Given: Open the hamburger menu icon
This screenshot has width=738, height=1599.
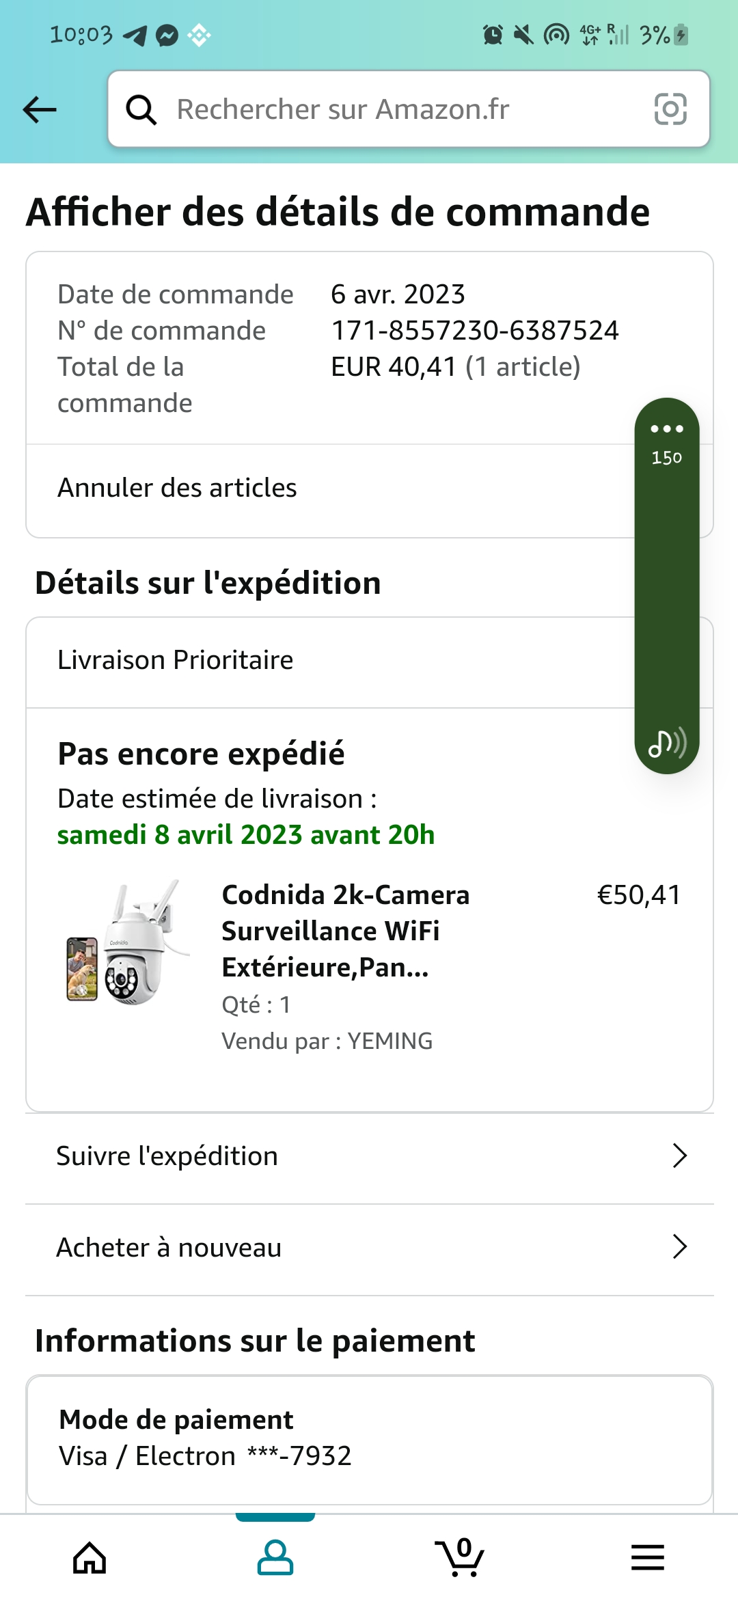Looking at the screenshot, I should pyautogui.click(x=647, y=1558).
